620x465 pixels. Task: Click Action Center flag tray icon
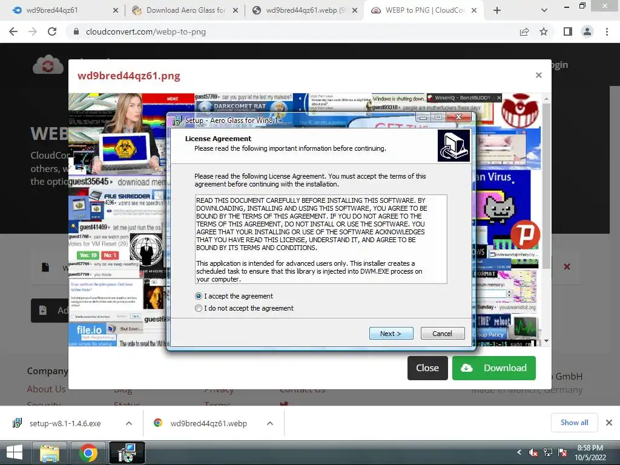[x=562, y=452]
